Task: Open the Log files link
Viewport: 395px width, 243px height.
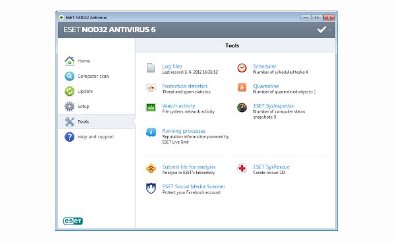Action: 172,67
